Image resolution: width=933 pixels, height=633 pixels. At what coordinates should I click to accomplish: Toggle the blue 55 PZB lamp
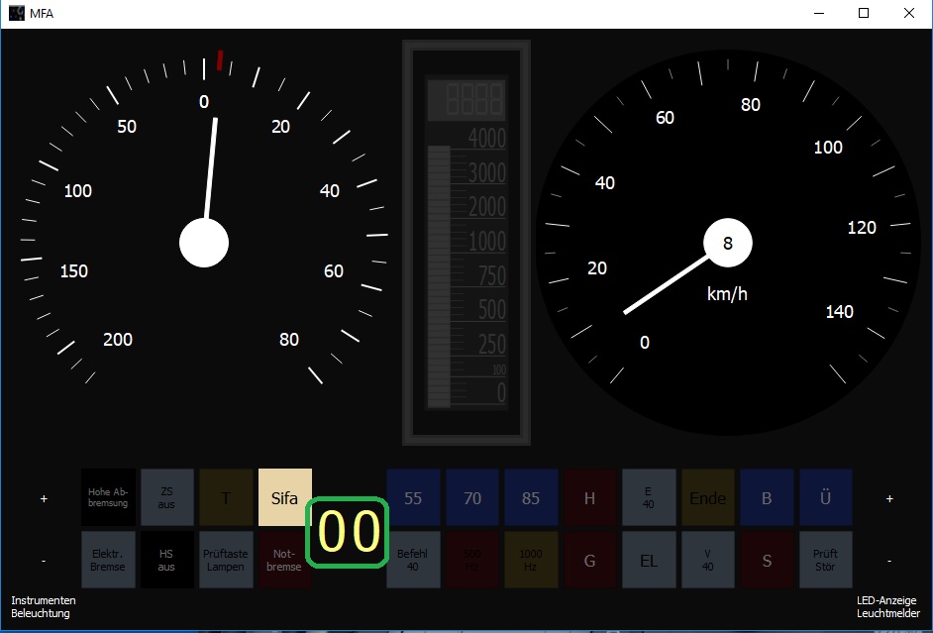click(x=414, y=497)
